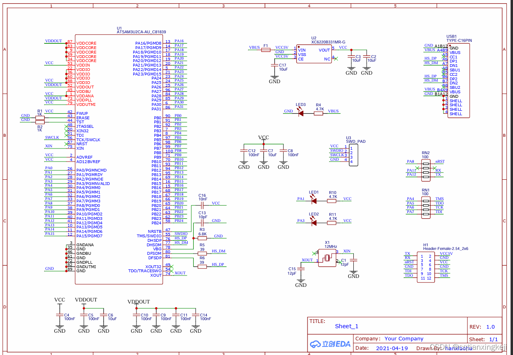Click the U2 XC6220 voltage regulator symbol
The height and width of the screenshot is (355, 513).
tap(314, 54)
